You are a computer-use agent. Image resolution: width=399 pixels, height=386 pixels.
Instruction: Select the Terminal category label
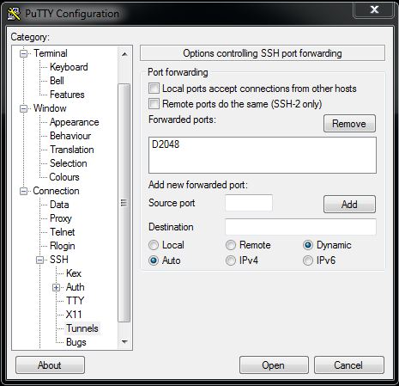coord(51,53)
